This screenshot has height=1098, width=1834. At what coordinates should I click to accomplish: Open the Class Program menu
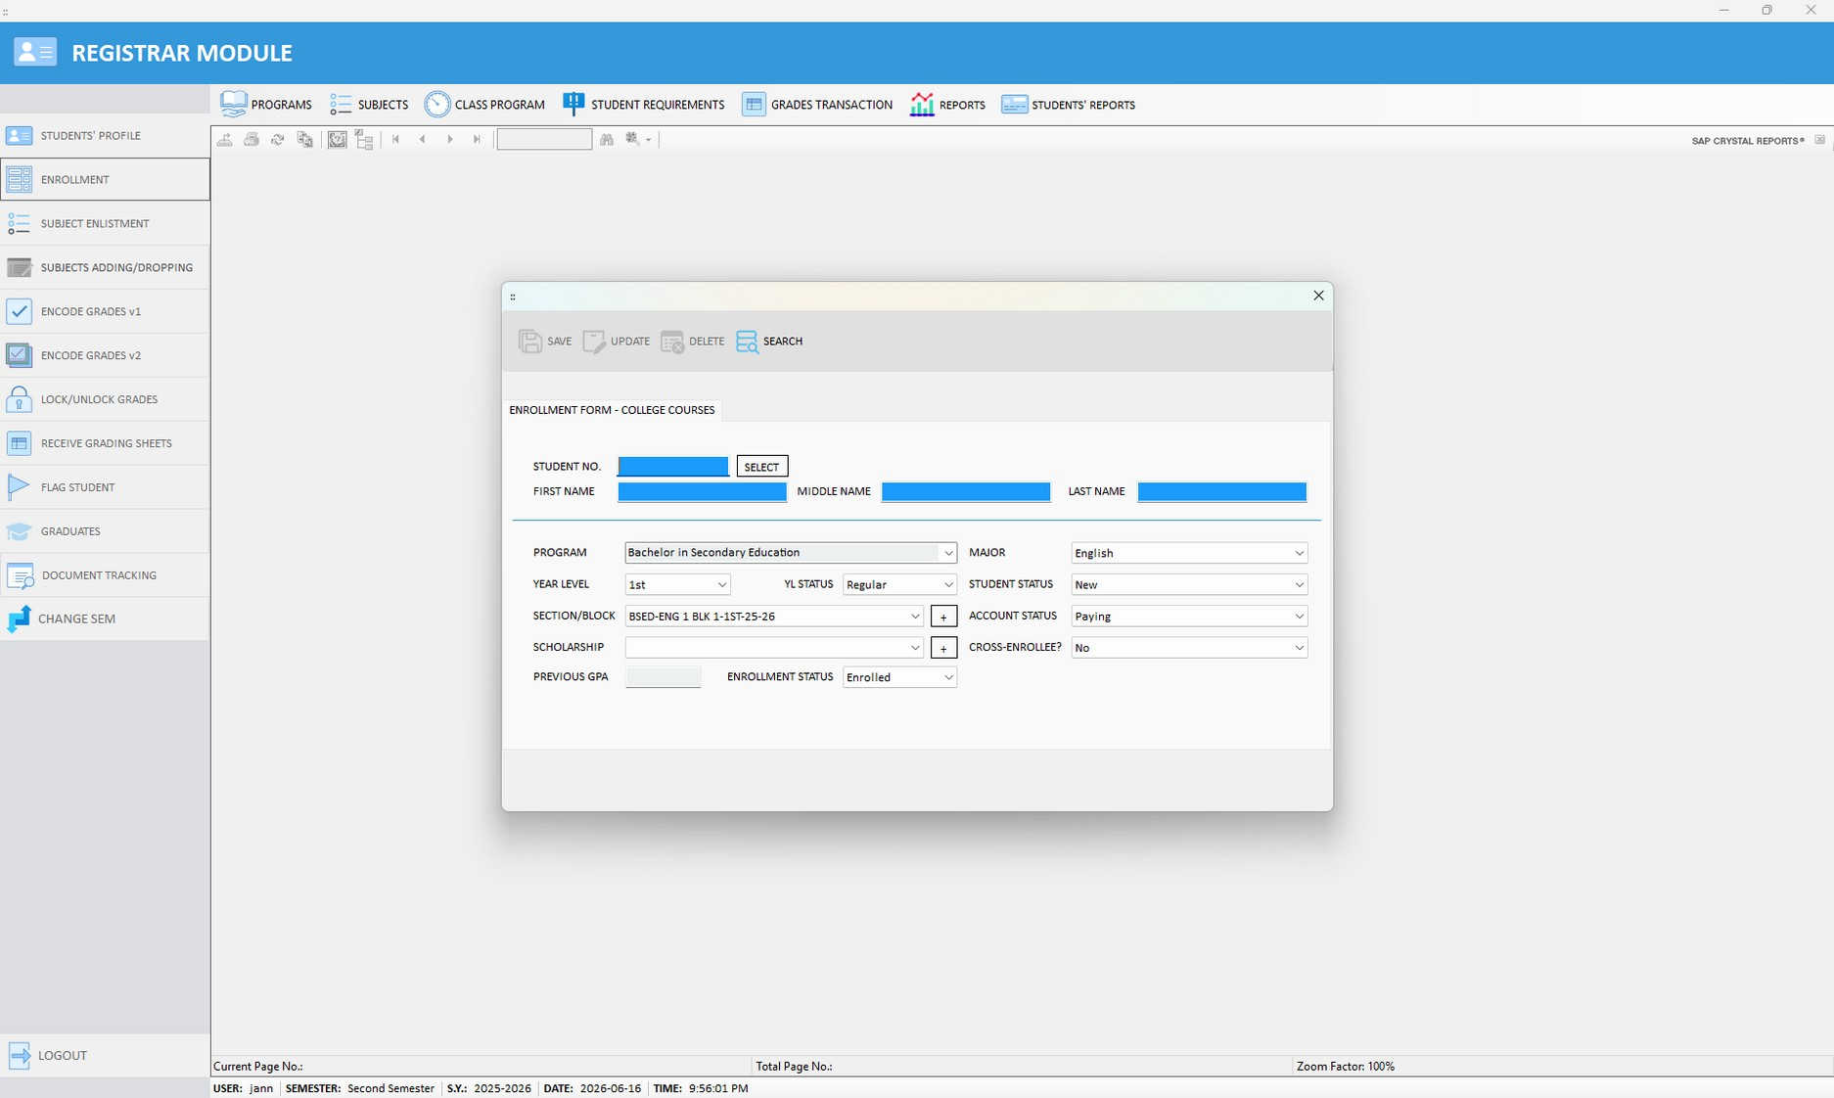click(484, 105)
